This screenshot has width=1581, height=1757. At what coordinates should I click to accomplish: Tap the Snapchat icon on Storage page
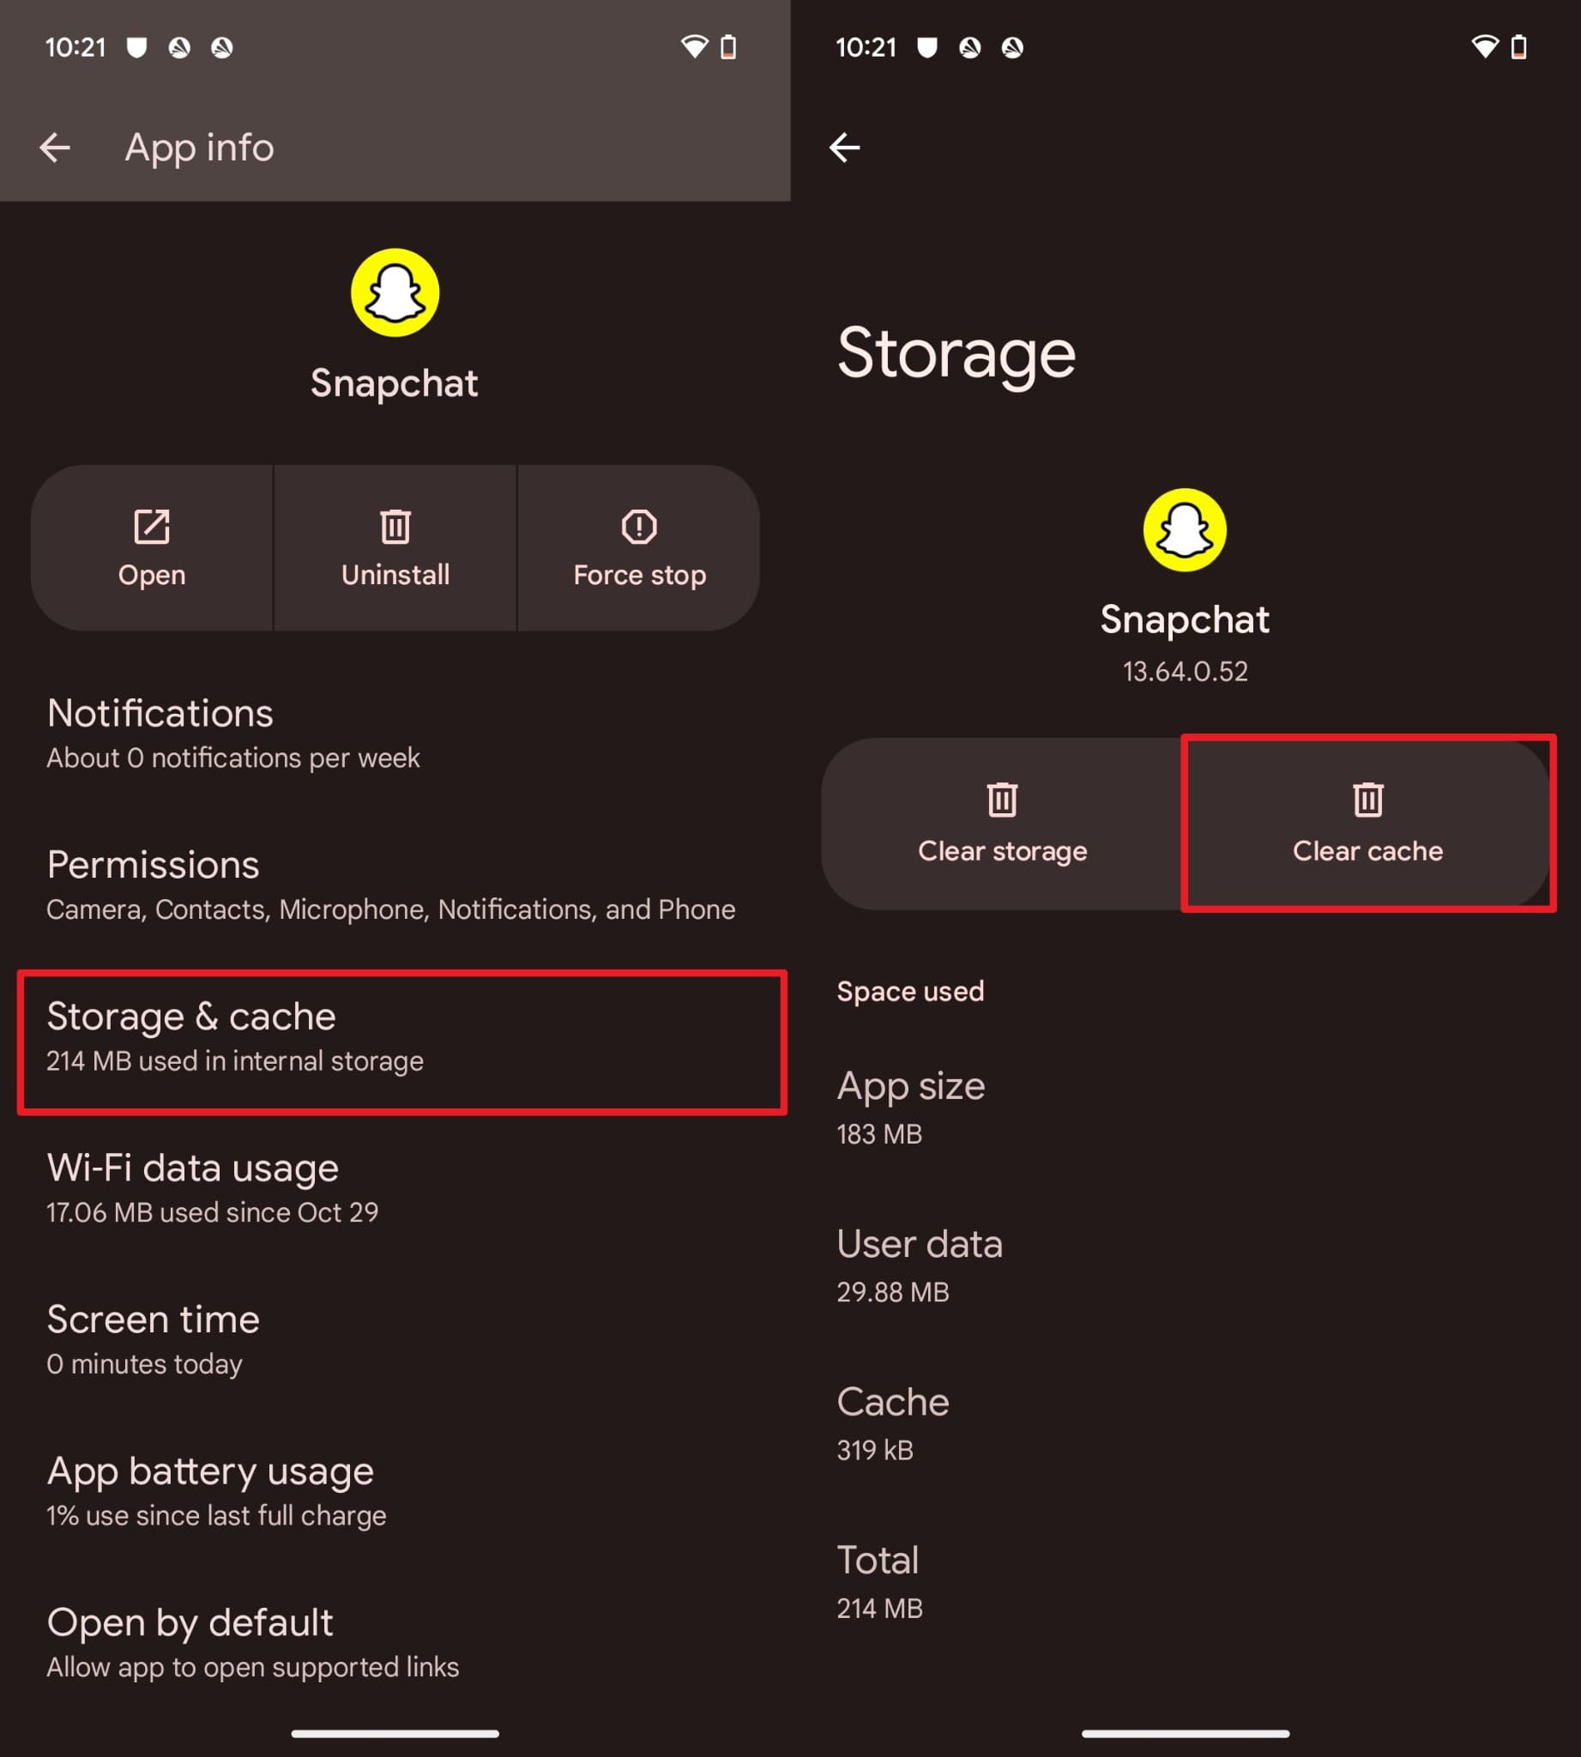click(1185, 530)
